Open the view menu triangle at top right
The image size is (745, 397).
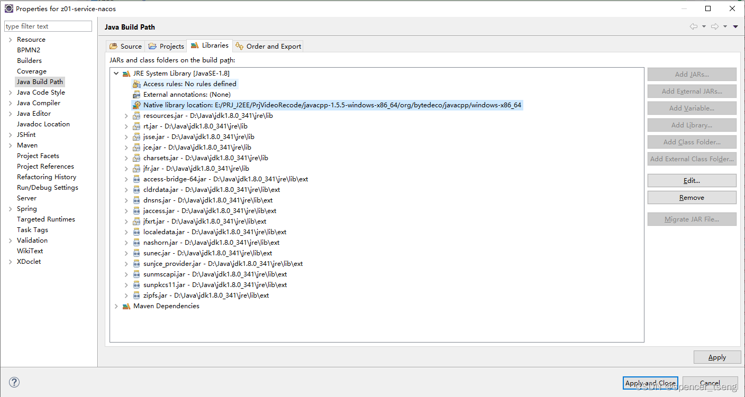tap(735, 26)
